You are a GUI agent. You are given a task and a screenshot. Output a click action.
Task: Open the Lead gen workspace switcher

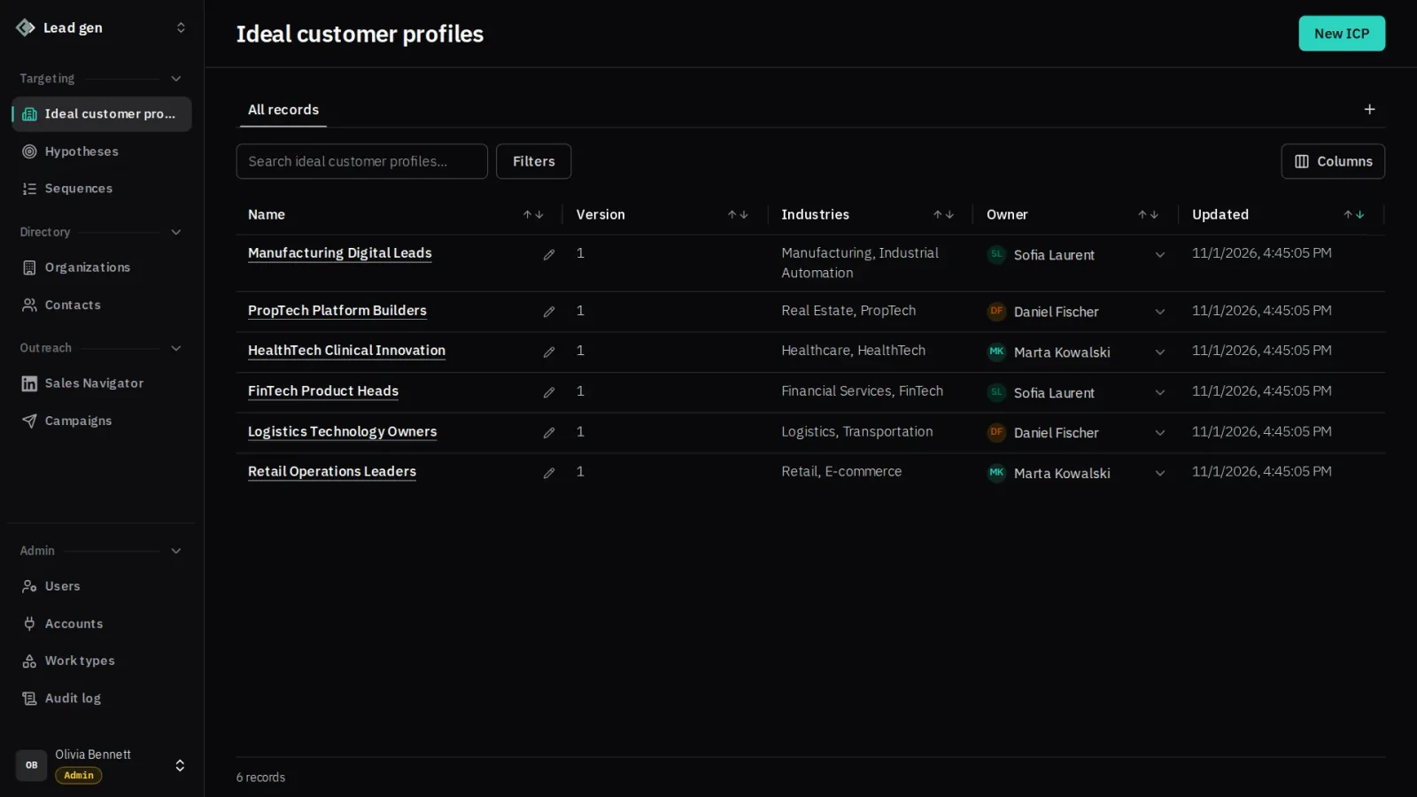point(102,27)
